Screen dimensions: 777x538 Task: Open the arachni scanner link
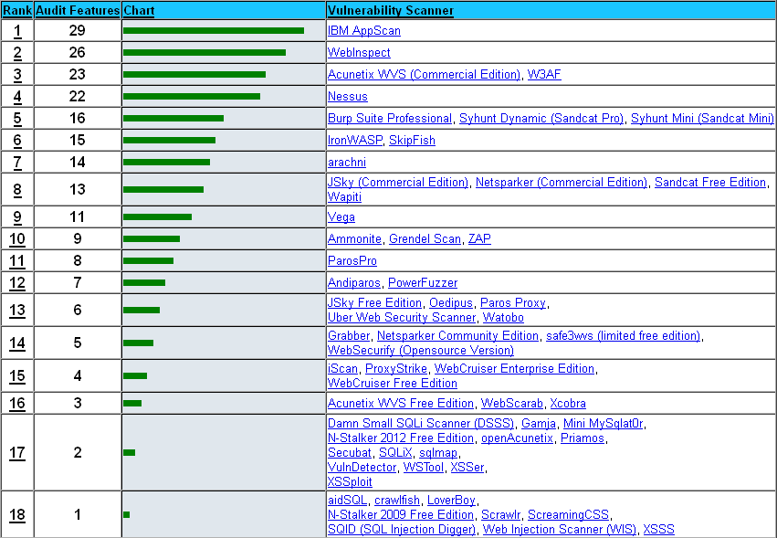346,163
